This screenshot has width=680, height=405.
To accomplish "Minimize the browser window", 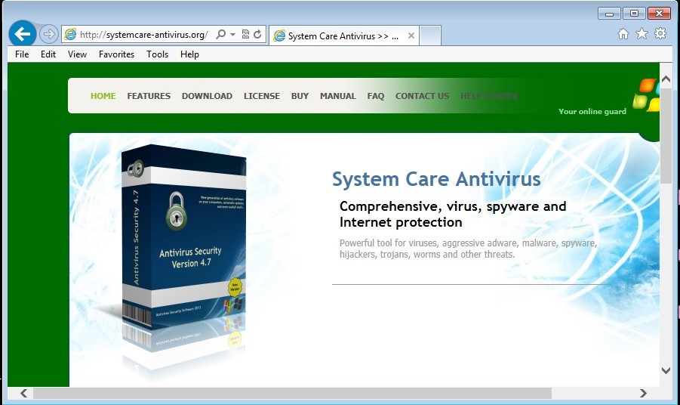I will (x=609, y=14).
